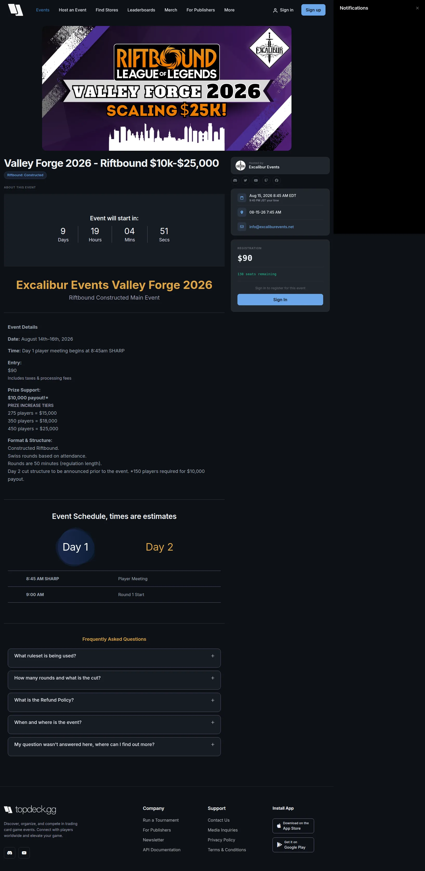Click Download on the App Store badge

pyautogui.click(x=293, y=826)
